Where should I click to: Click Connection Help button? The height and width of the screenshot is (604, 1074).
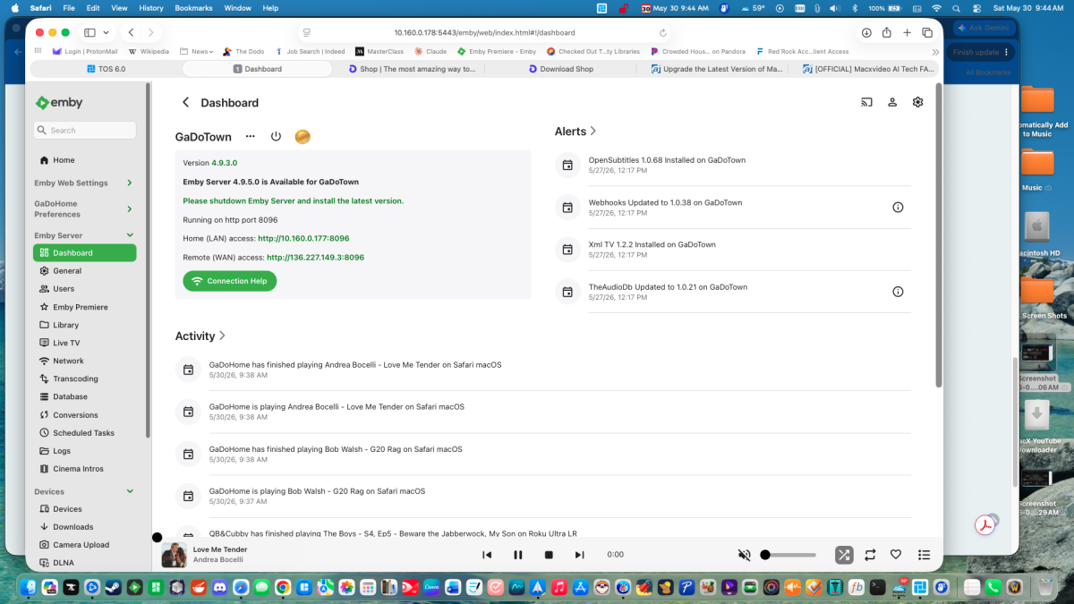tap(230, 281)
